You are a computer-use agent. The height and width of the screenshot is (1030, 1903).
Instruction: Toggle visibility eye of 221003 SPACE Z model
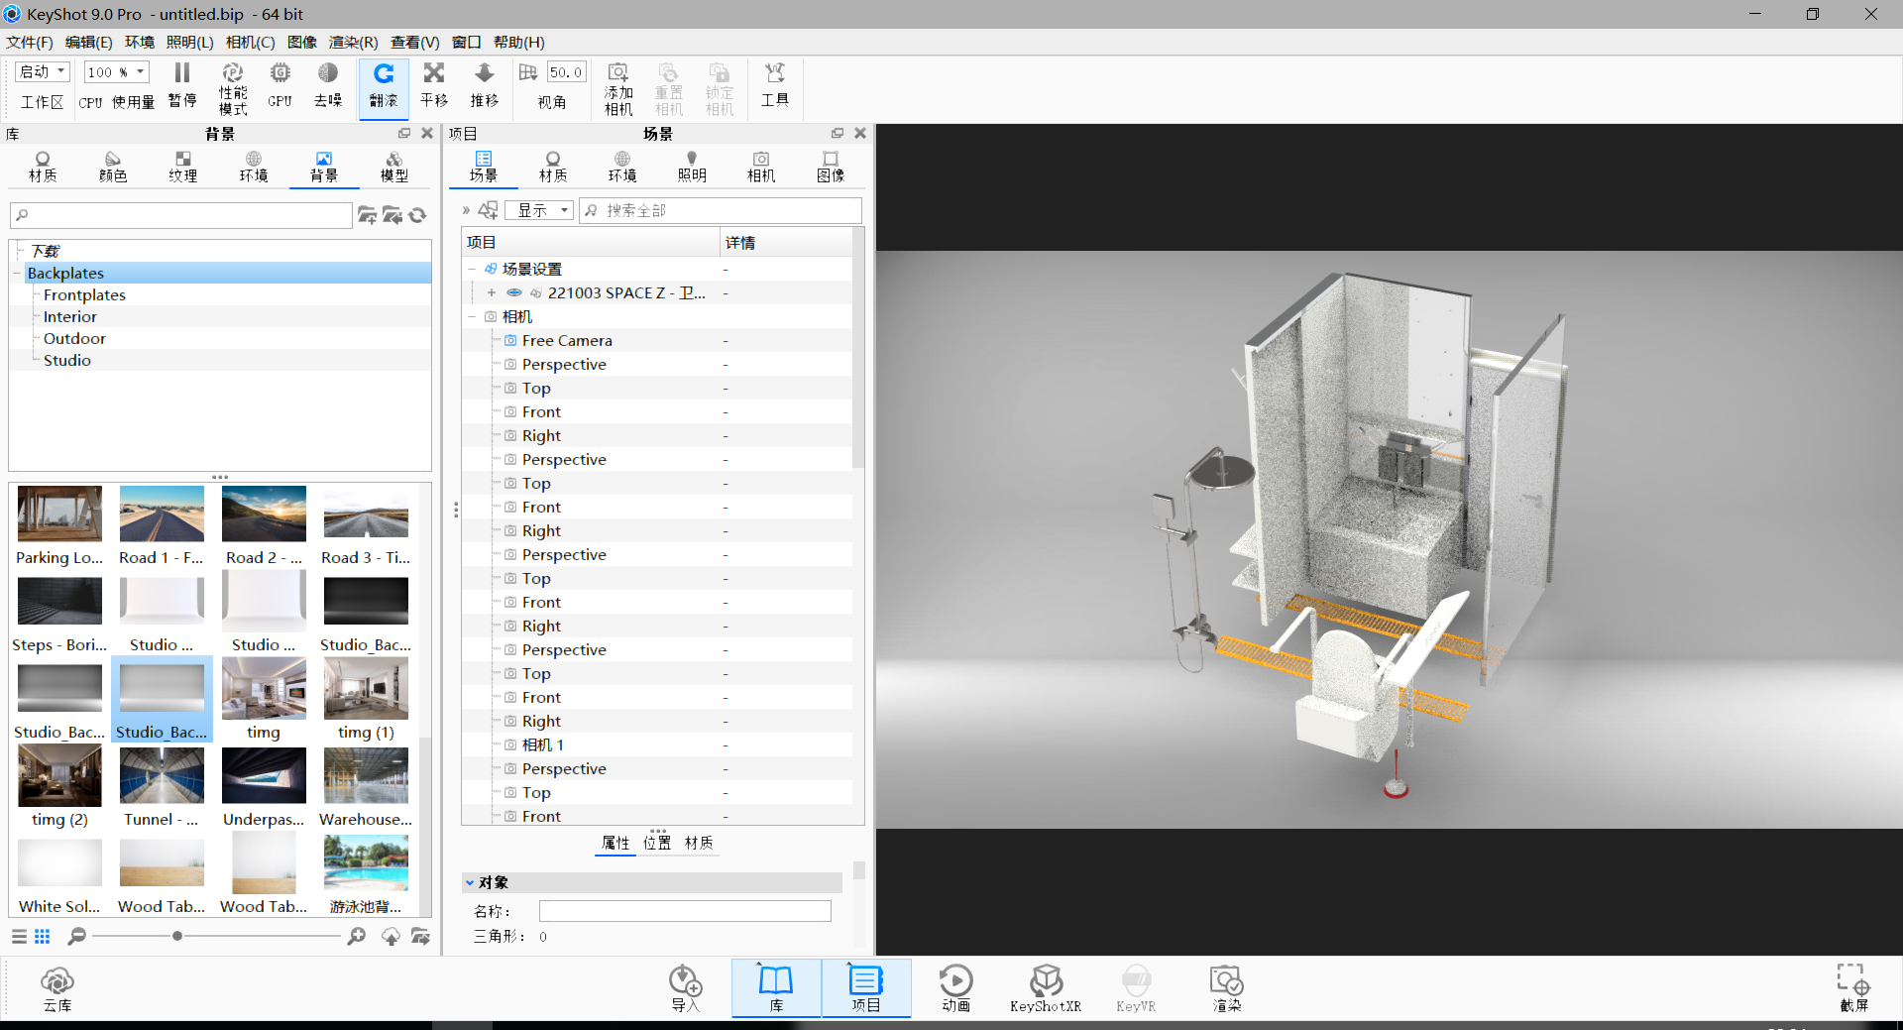[x=514, y=292]
